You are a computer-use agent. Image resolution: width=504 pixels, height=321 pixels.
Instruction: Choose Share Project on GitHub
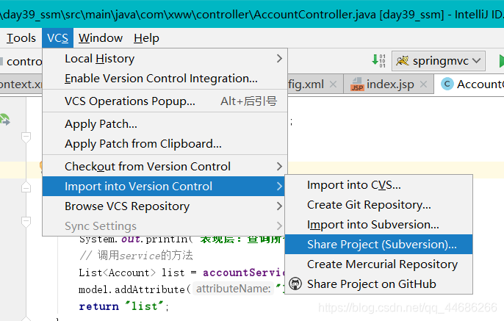point(378,284)
